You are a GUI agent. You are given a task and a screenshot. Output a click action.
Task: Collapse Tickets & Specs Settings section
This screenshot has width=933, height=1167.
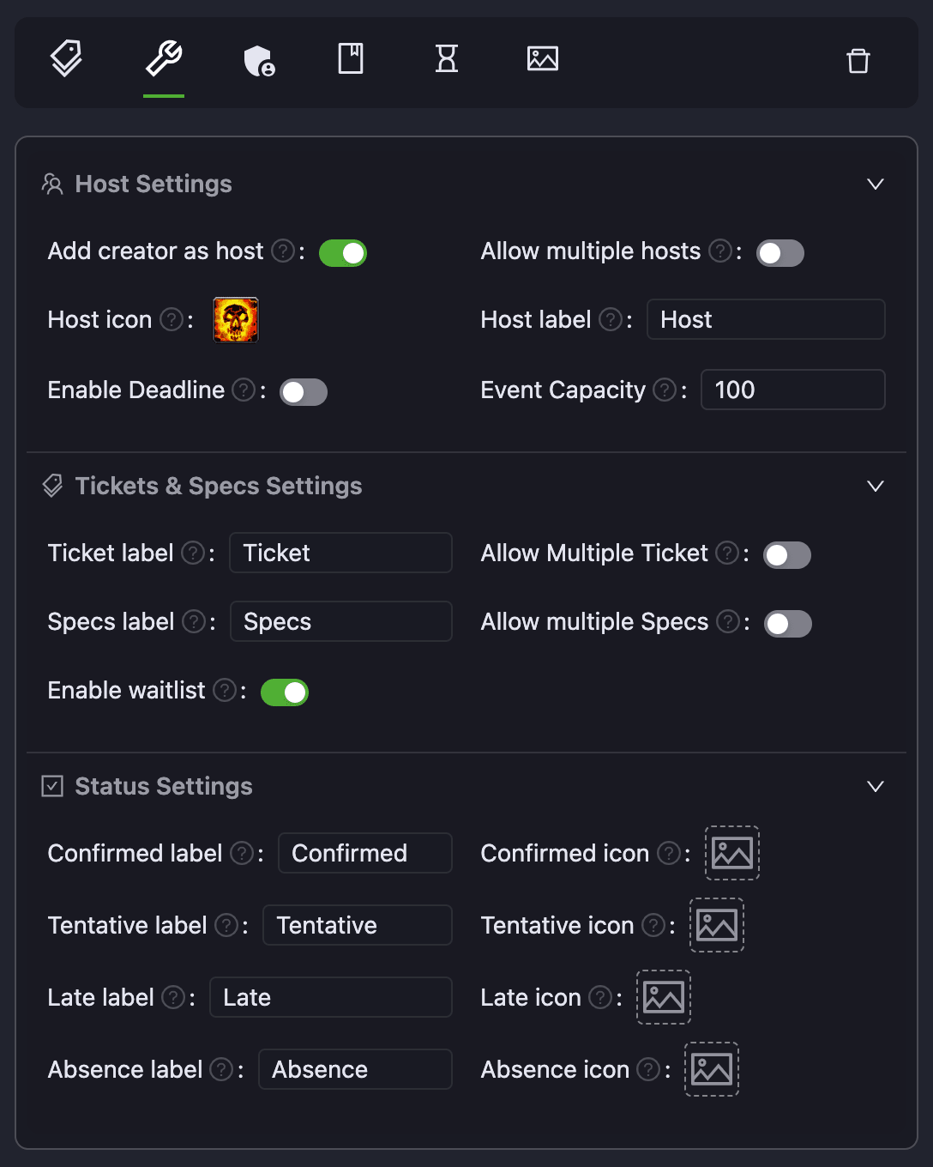[876, 486]
